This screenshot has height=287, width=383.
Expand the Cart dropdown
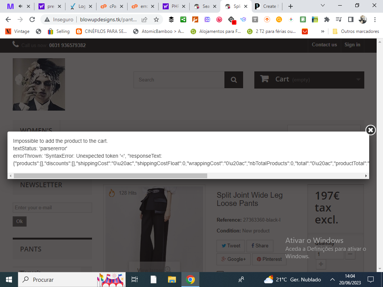pyautogui.click(x=309, y=80)
